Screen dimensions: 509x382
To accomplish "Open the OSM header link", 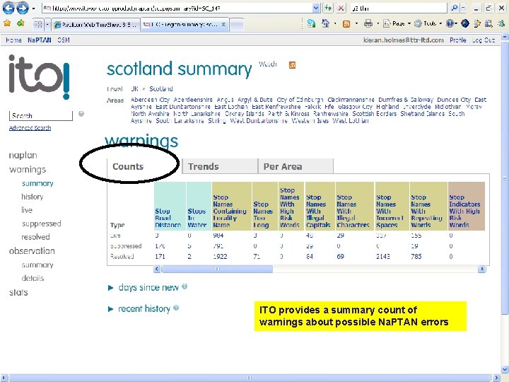I will [64, 40].
